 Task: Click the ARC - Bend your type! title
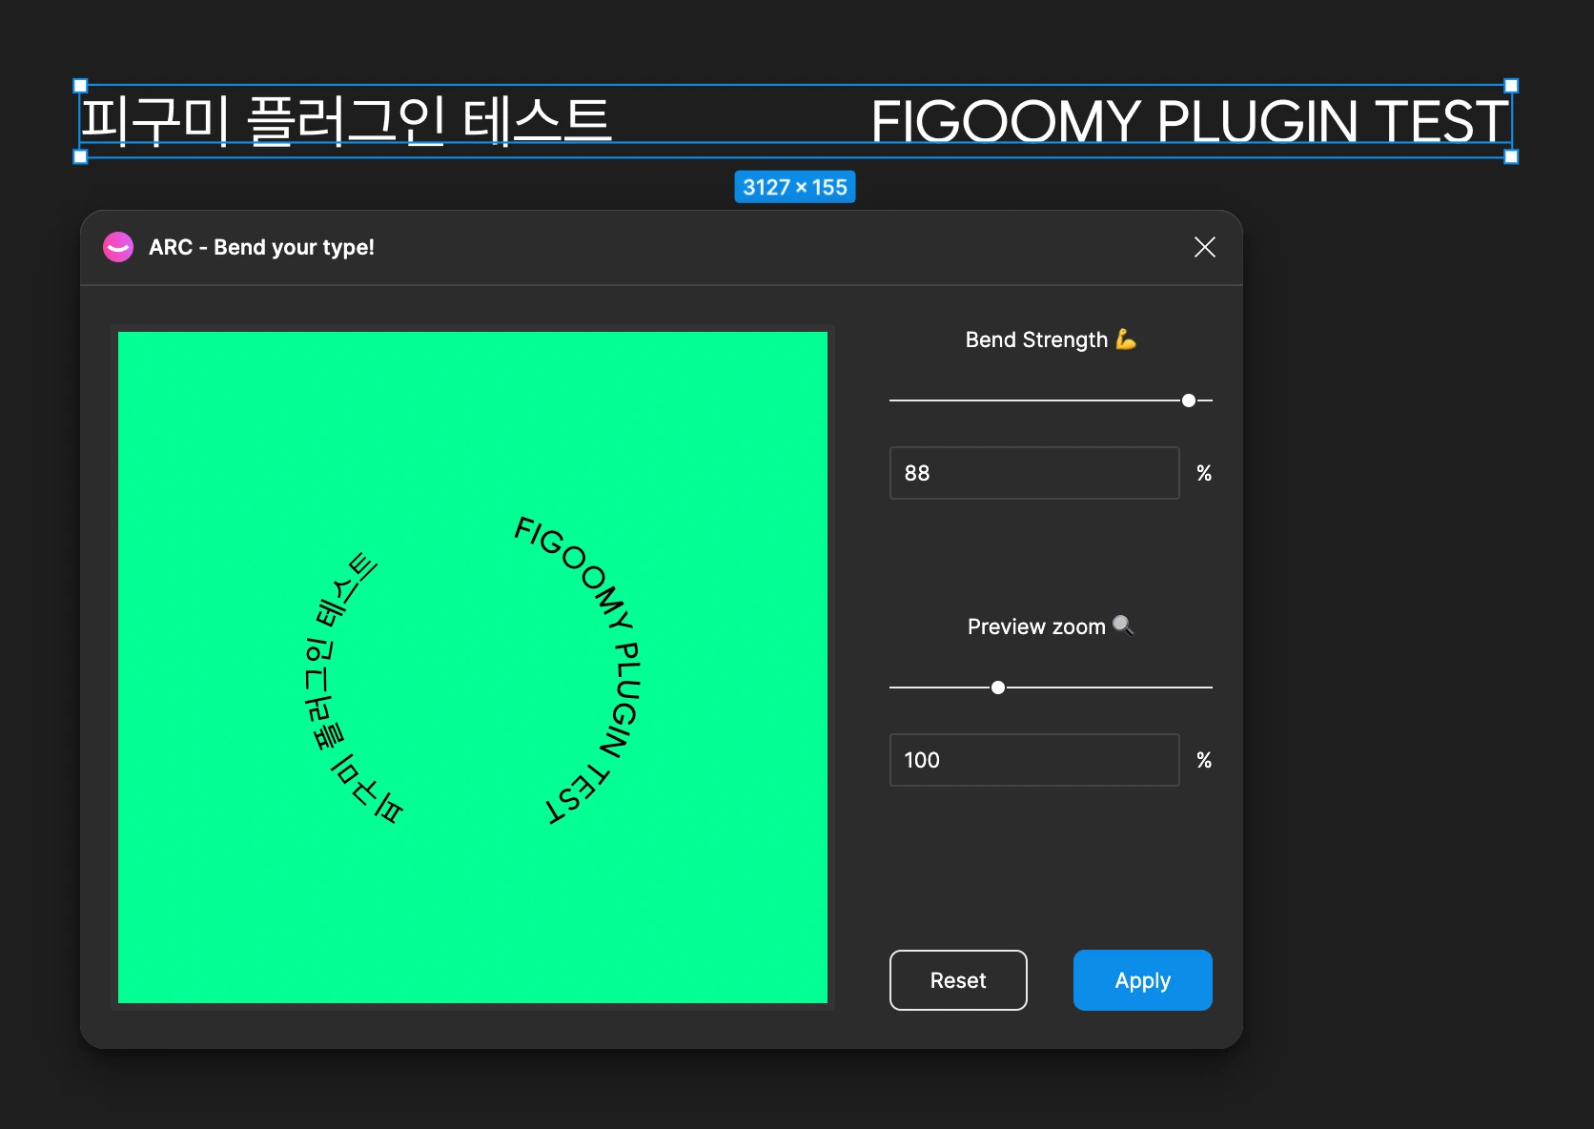(261, 247)
